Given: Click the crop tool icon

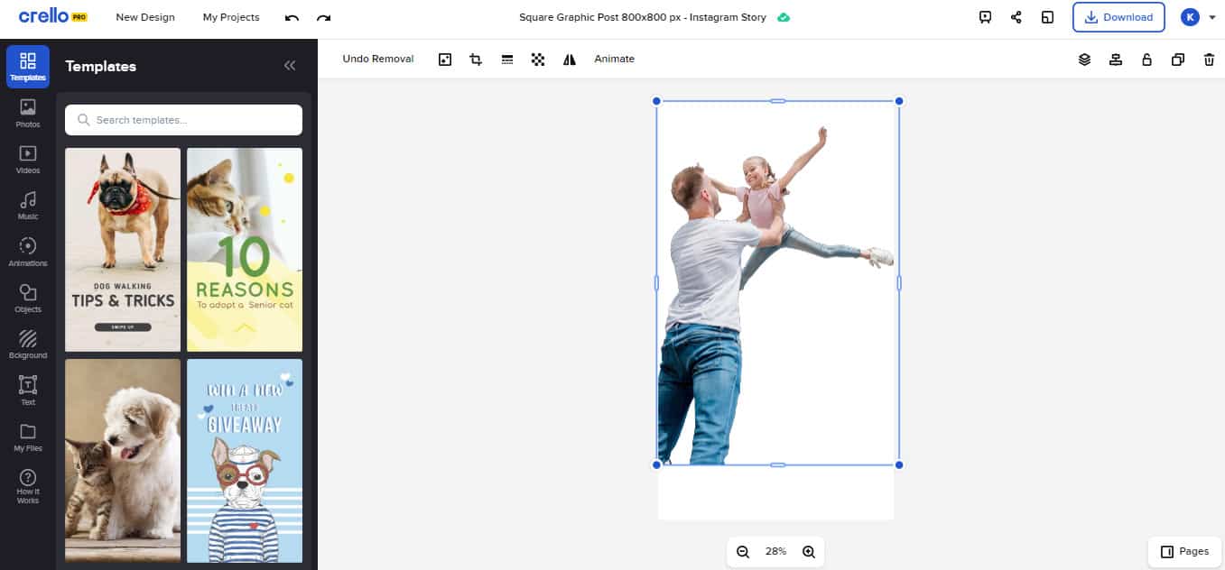Looking at the screenshot, I should [x=476, y=60].
